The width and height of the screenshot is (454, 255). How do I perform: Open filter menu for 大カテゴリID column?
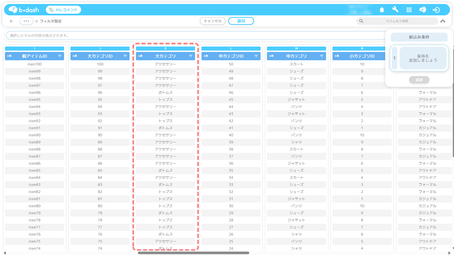pos(125,56)
